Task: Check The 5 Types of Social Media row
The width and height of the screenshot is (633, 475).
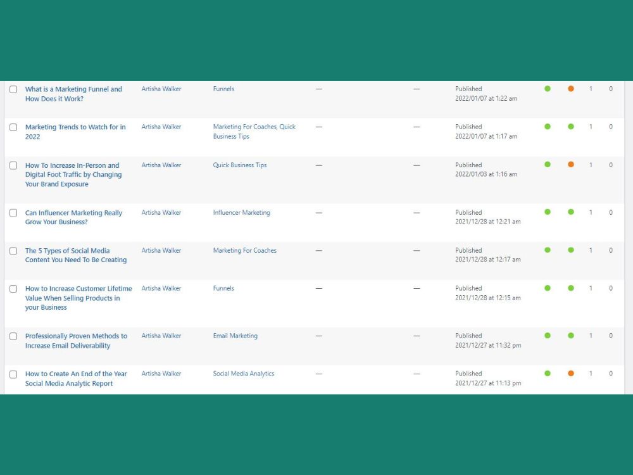Action: [x=13, y=251]
